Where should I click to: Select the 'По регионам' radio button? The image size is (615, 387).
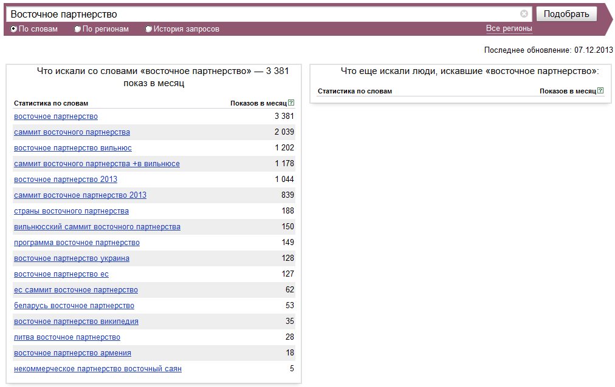pyautogui.click(x=78, y=29)
